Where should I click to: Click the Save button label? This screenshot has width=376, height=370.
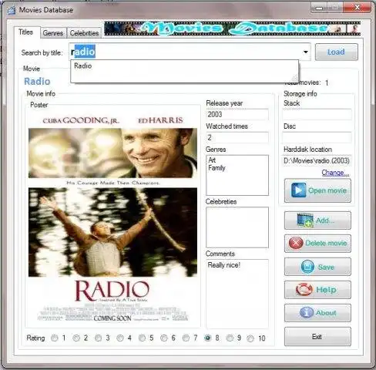(x=326, y=267)
